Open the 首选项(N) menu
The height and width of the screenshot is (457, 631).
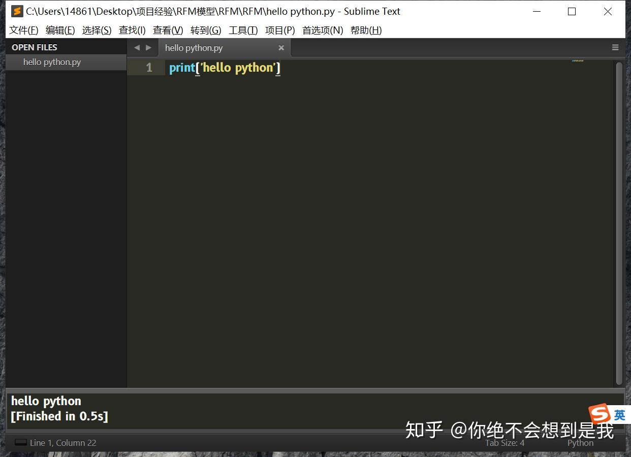pos(322,30)
